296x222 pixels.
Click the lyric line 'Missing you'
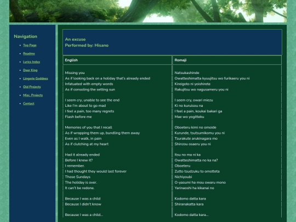click(x=75, y=73)
